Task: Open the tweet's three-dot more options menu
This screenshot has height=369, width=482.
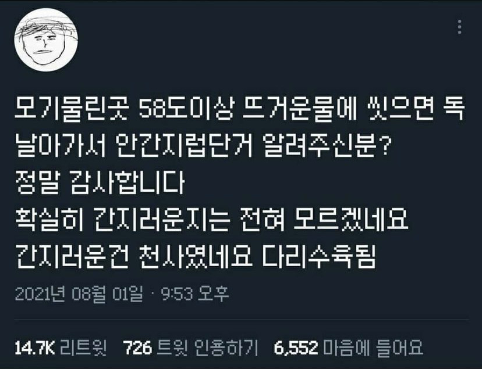Action: pos(459,27)
